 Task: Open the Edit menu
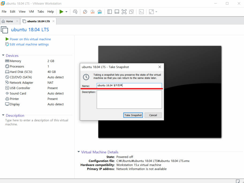coord(13,11)
